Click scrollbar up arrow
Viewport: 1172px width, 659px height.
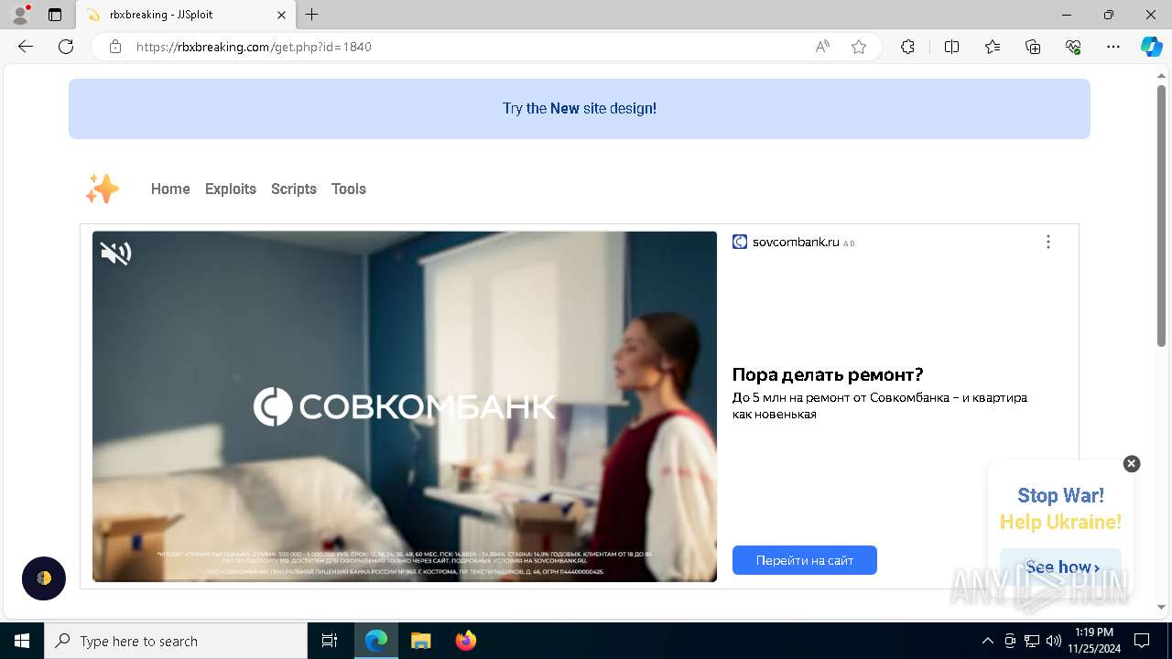(1162, 75)
